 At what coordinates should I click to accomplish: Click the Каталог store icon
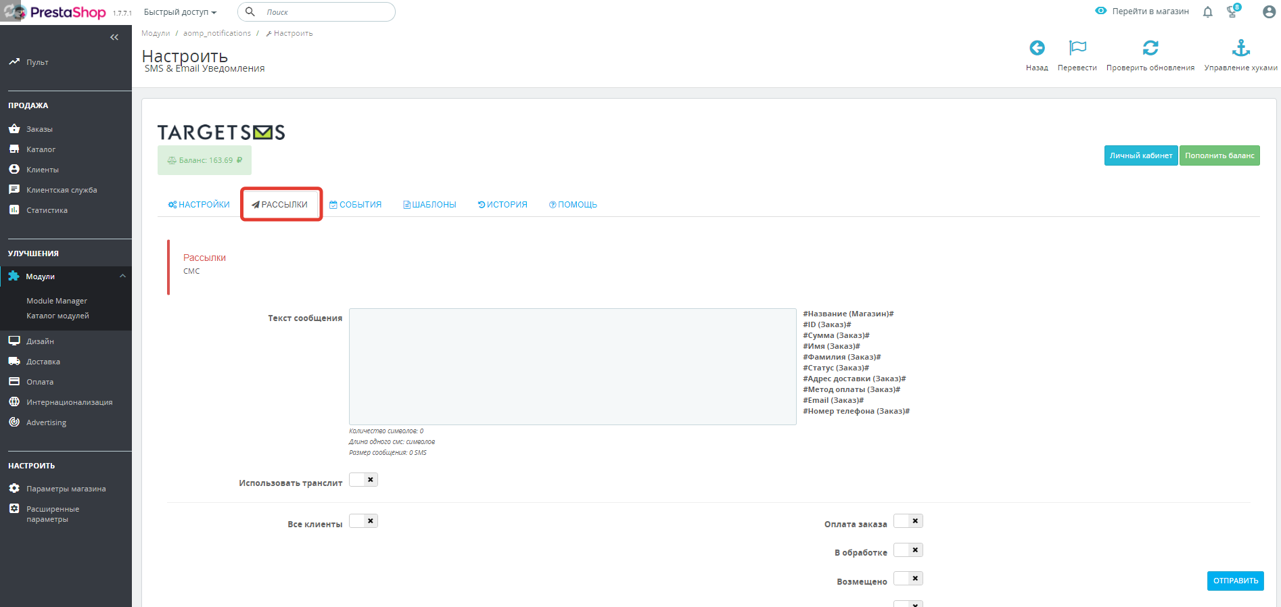point(14,149)
